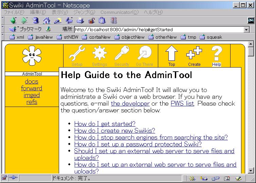
Task: Open the squeak bookmark folder
Action: [x=211, y=37]
